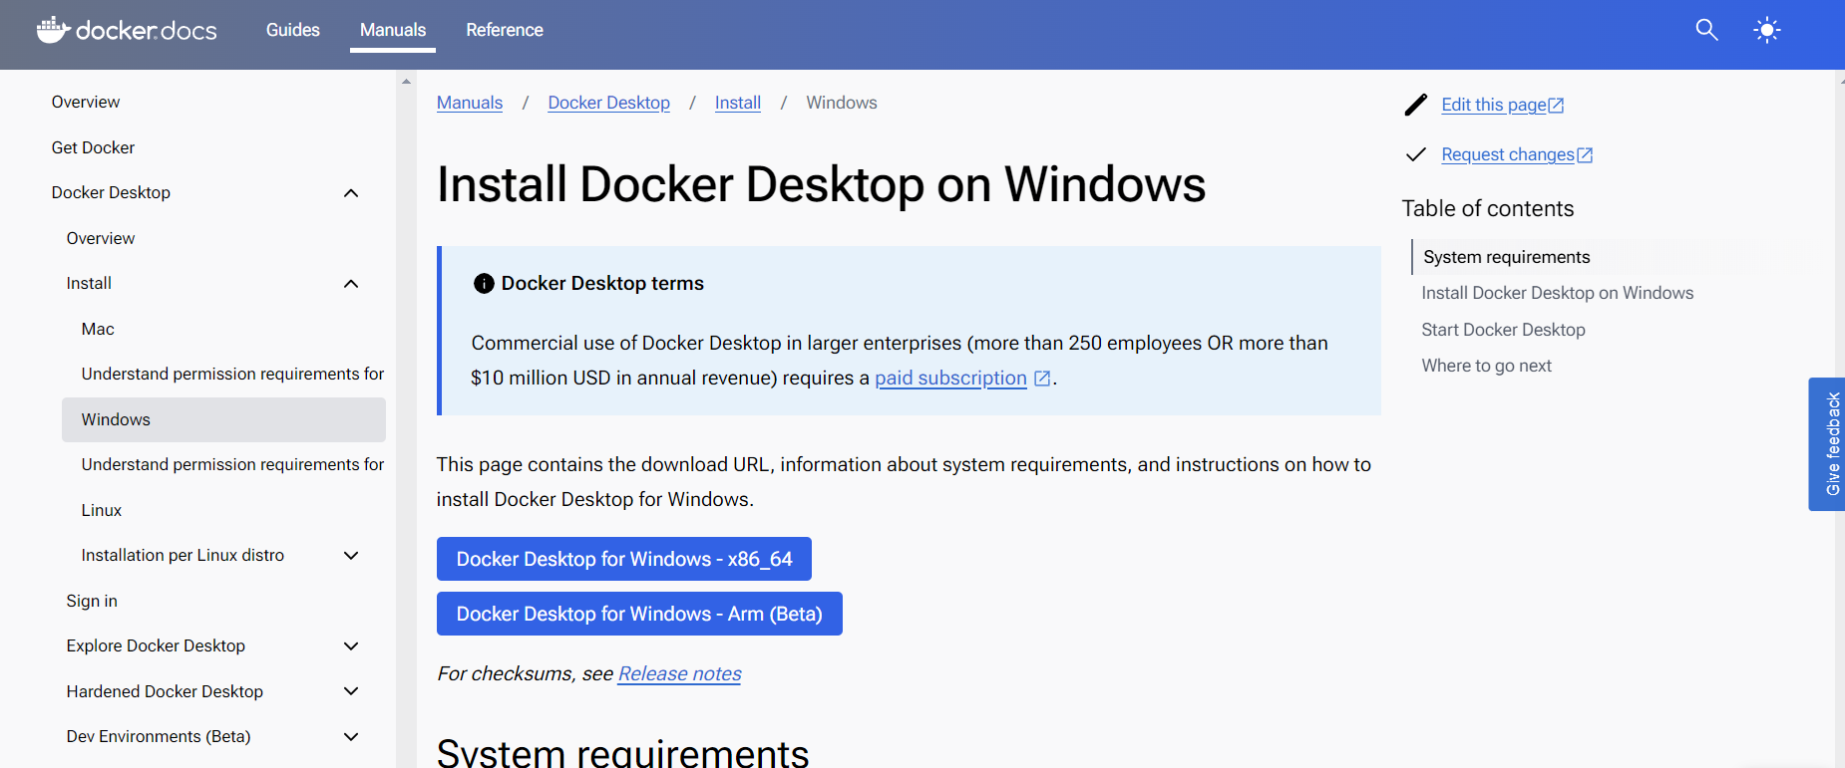Image resolution: width=1845 pixels, height=768 pixels.
Task: Open Hardened Docker Desktop sidebar item
Action: tap(165, 691)
